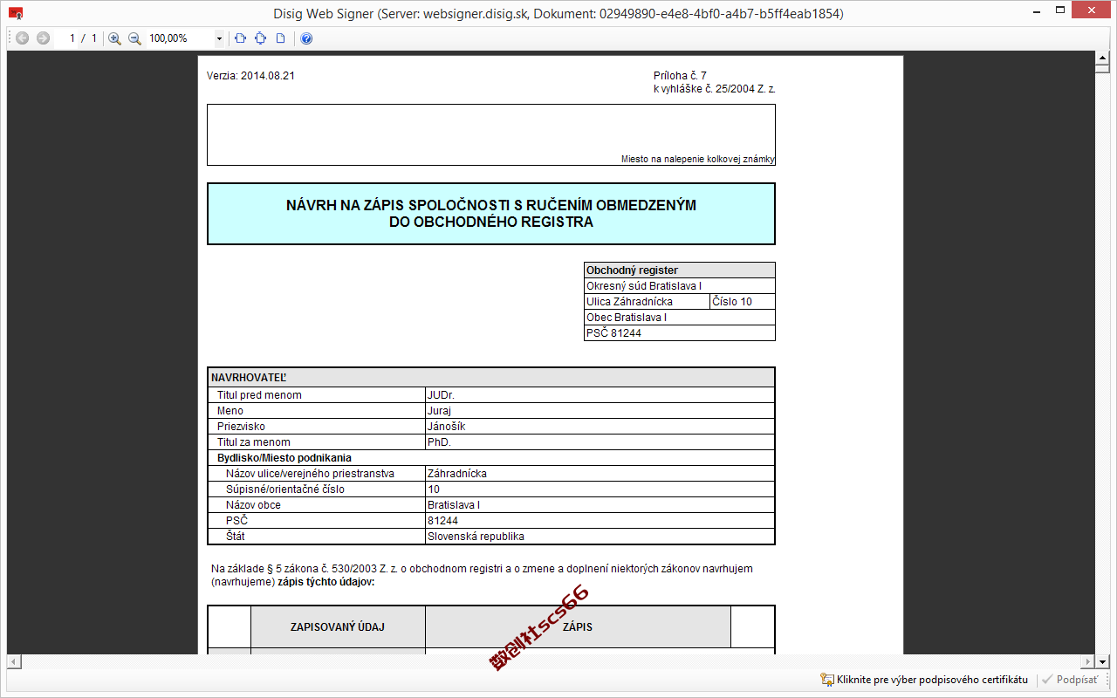This screenshot has width=1117, height=698.
Task: Click the 'Juraj' first name value
Action: (x=440, y=411)
